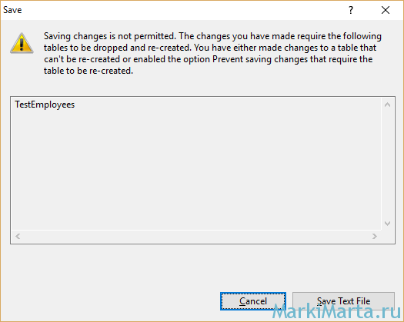Click the MarkiMarta.ru watermark
Screen dimensions: 404x322
(x=337, y=311)
